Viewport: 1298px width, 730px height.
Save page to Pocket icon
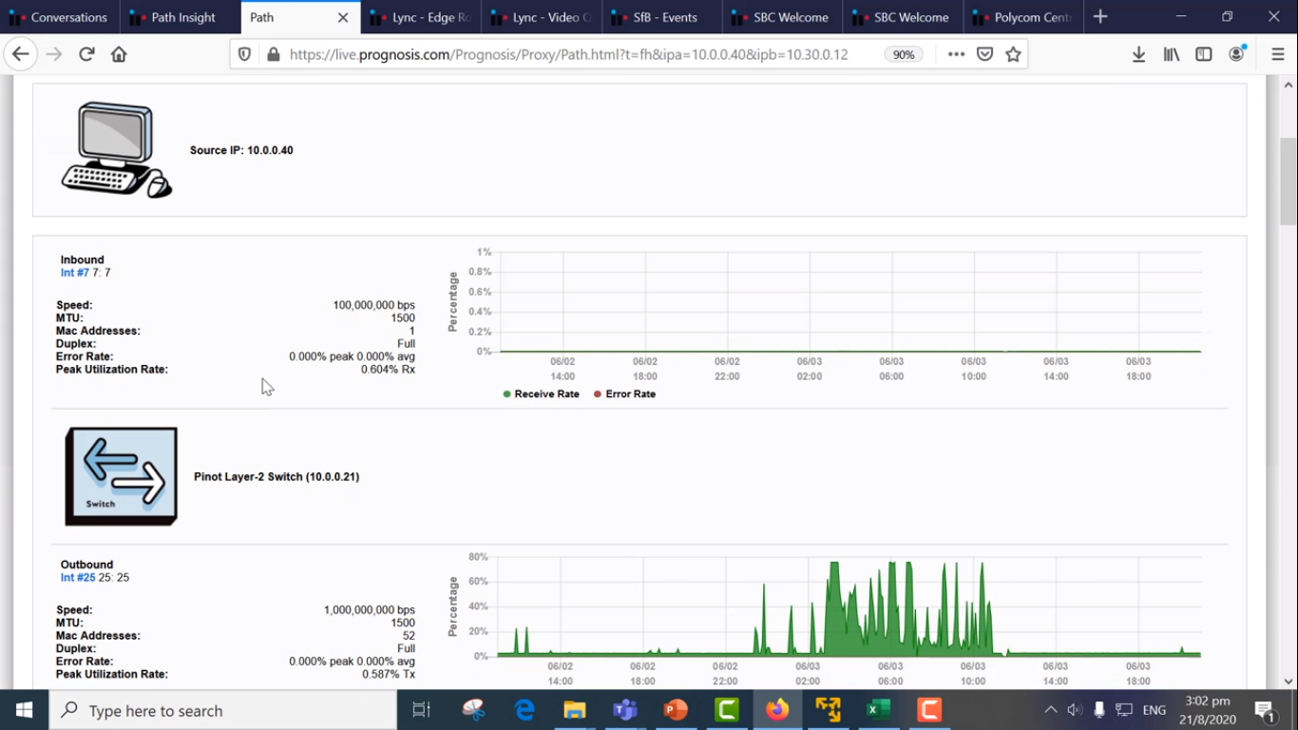point(985,54)
